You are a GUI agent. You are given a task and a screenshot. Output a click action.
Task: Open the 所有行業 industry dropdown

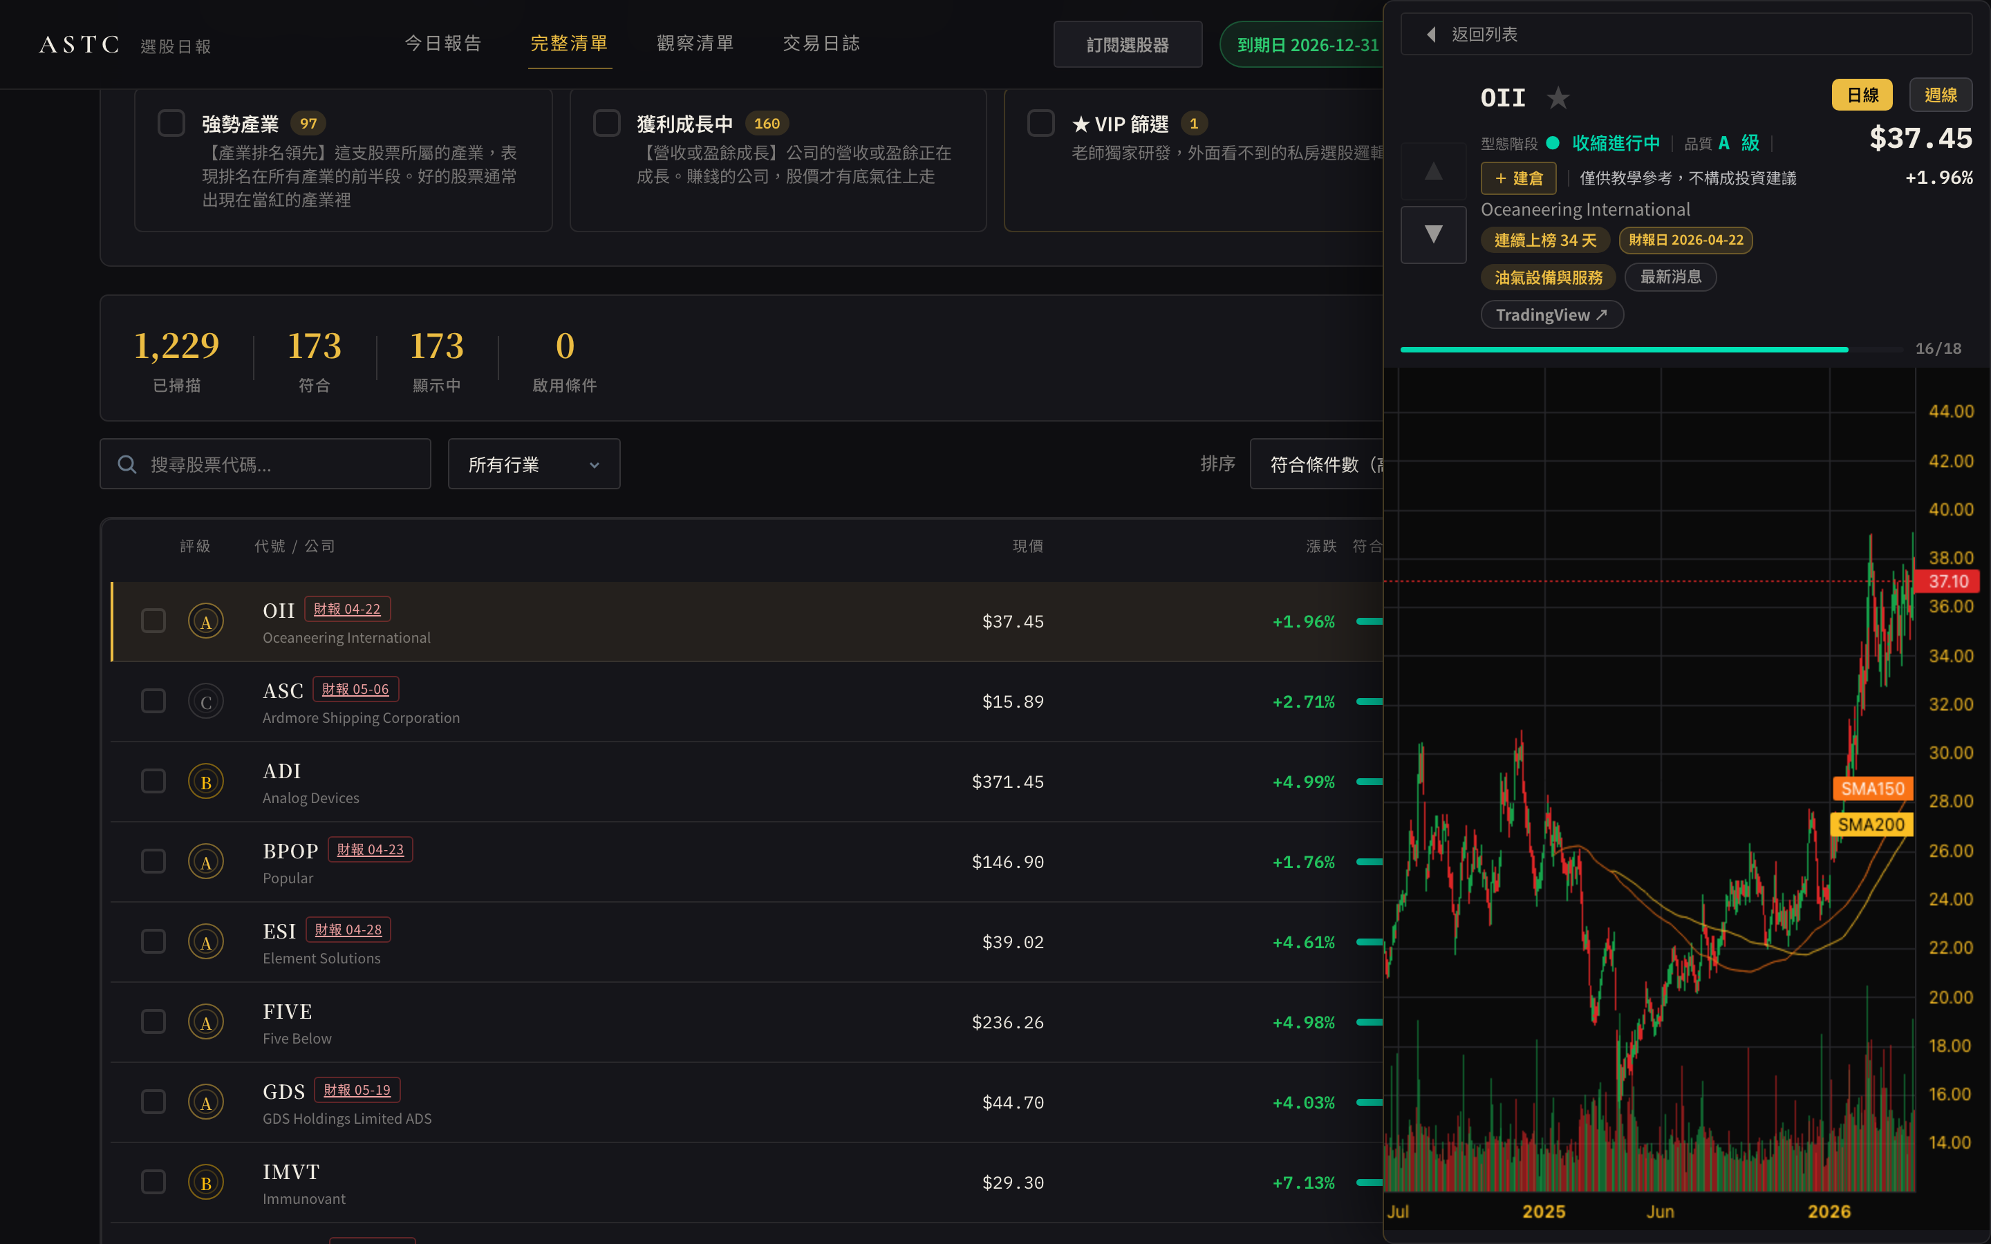534,464
